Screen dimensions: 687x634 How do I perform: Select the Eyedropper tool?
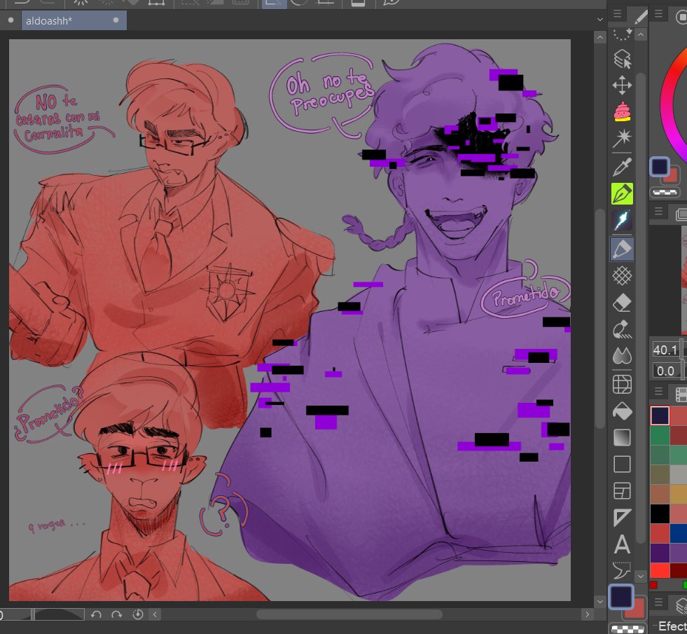[622, 167]
